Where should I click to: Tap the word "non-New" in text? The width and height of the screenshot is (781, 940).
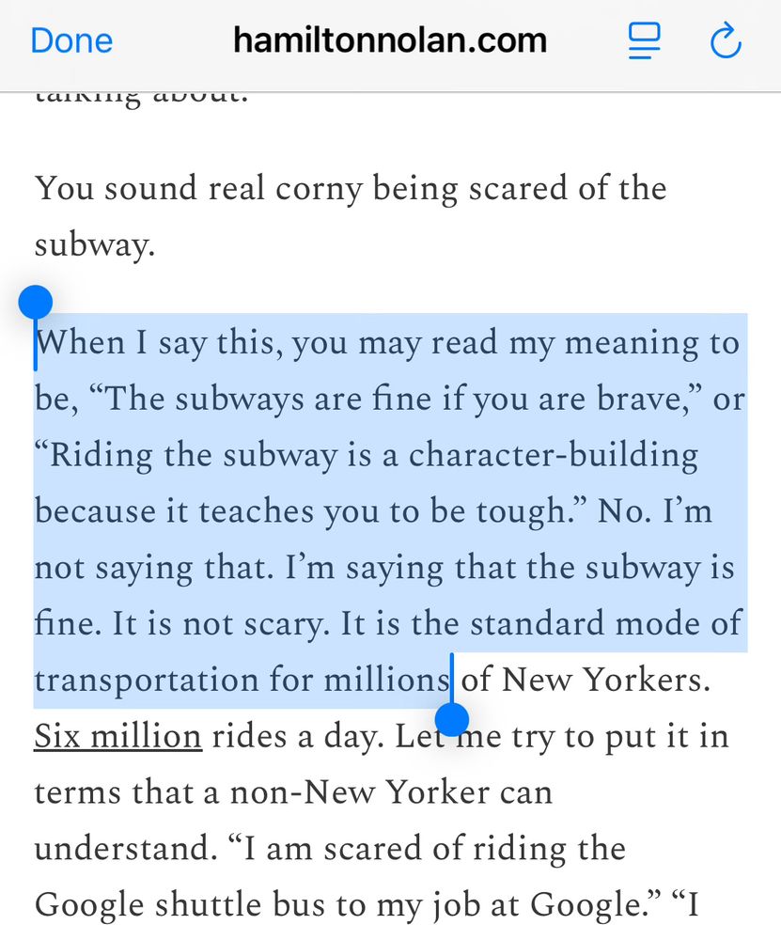303,791
